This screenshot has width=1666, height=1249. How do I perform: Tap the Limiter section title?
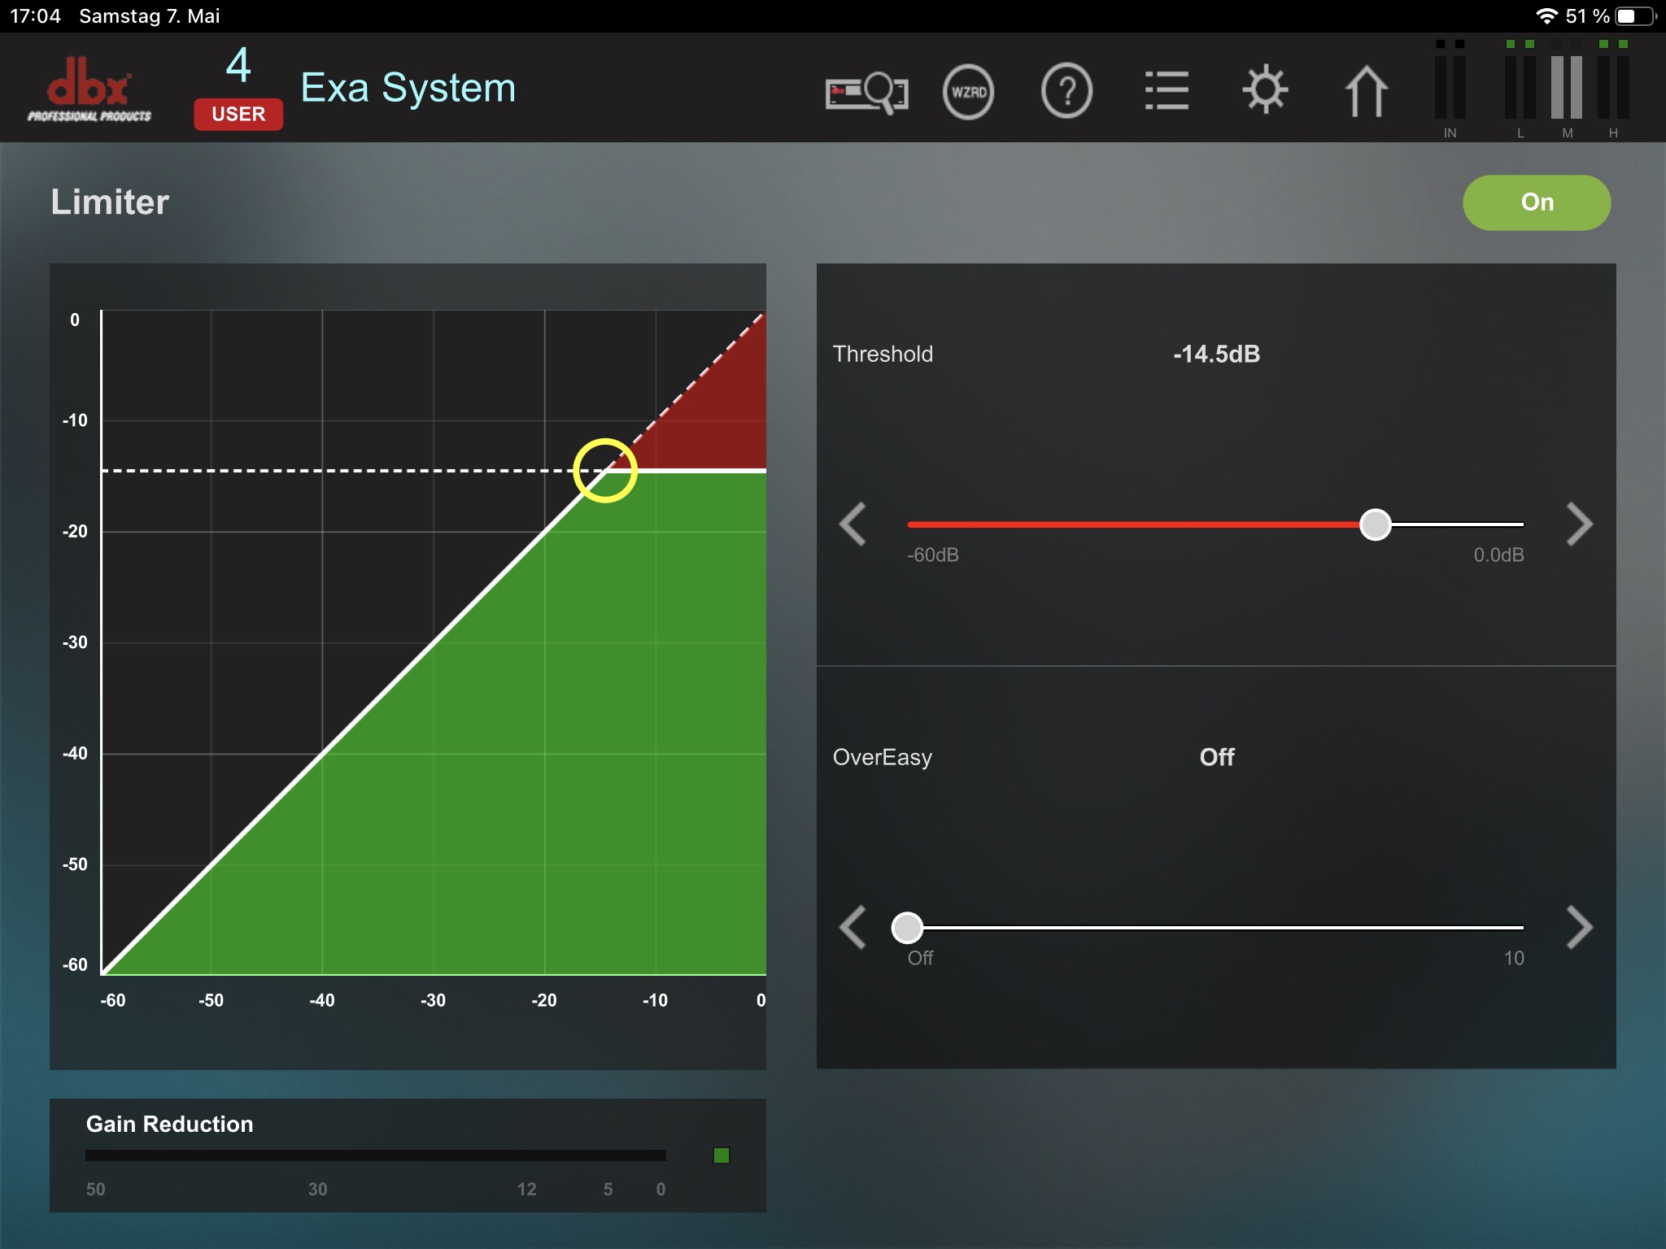pyautogui.click(x=110, y=202)
